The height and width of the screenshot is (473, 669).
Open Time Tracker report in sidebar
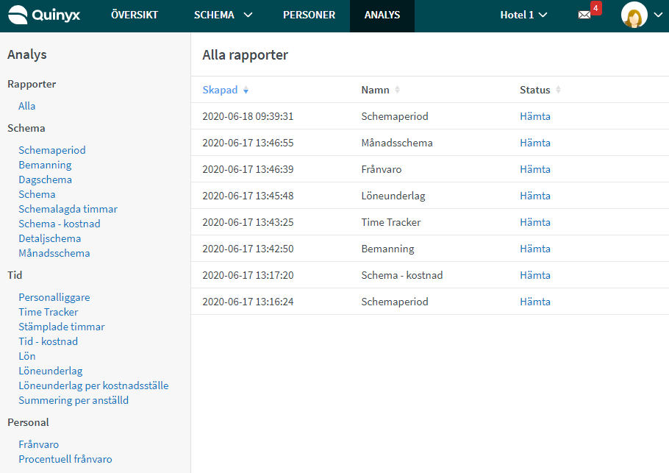[49, 312]
